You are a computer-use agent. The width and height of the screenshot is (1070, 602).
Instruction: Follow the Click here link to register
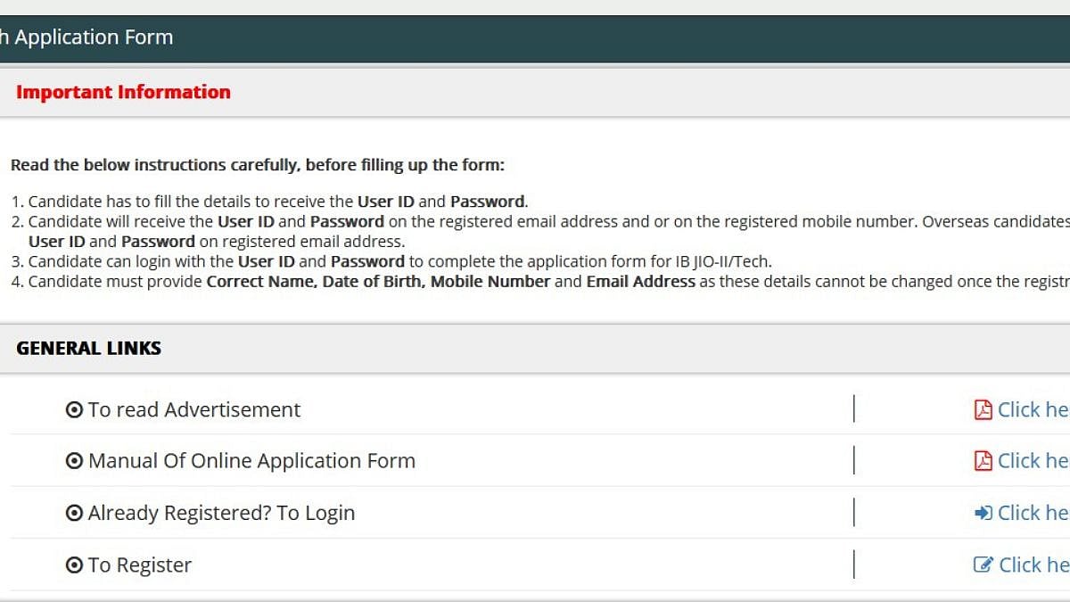tap(1033, 565)
